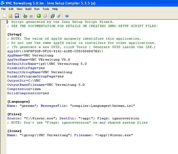The height and width of the screenshot is (154, 178).
Task: Click the DestDir keyword in the Files entry
Action: [67, 119]
